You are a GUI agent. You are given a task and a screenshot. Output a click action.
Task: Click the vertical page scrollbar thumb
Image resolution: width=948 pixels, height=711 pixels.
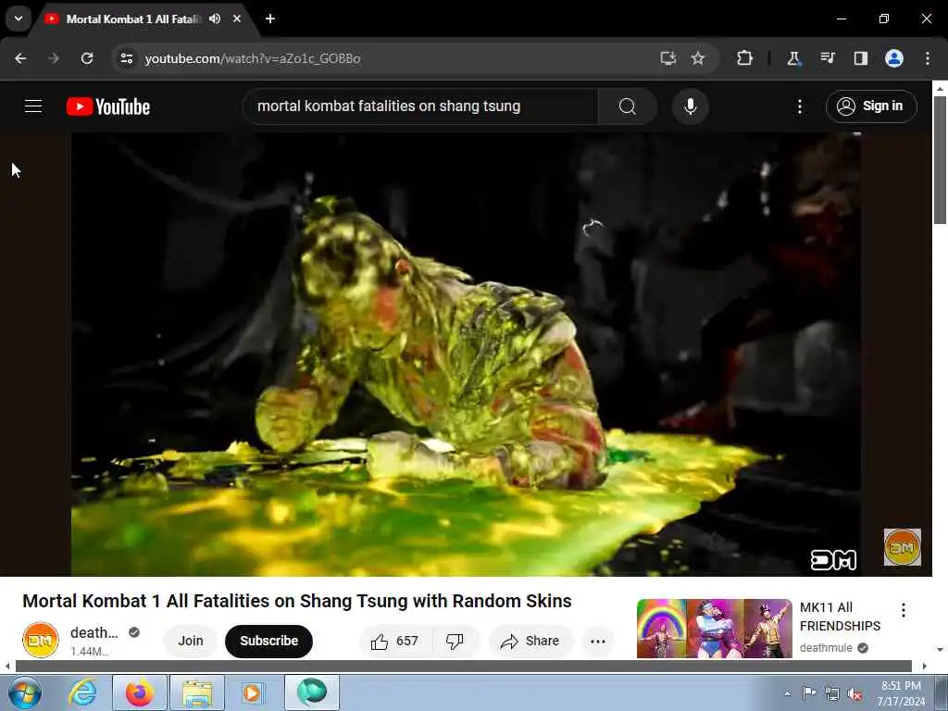940,160
